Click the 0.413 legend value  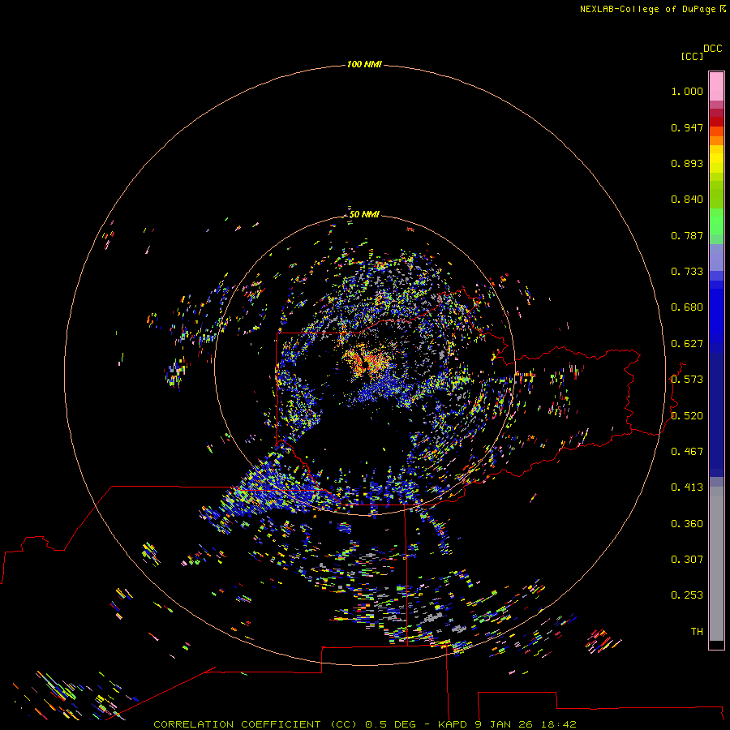tap(687, 487)
